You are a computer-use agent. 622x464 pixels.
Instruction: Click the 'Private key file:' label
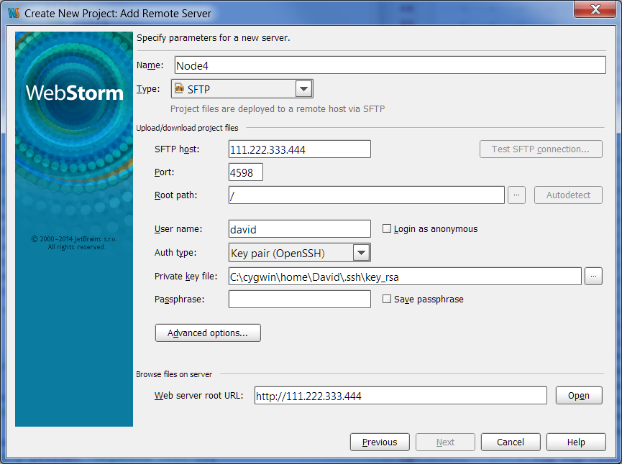(x=186, y=277)
